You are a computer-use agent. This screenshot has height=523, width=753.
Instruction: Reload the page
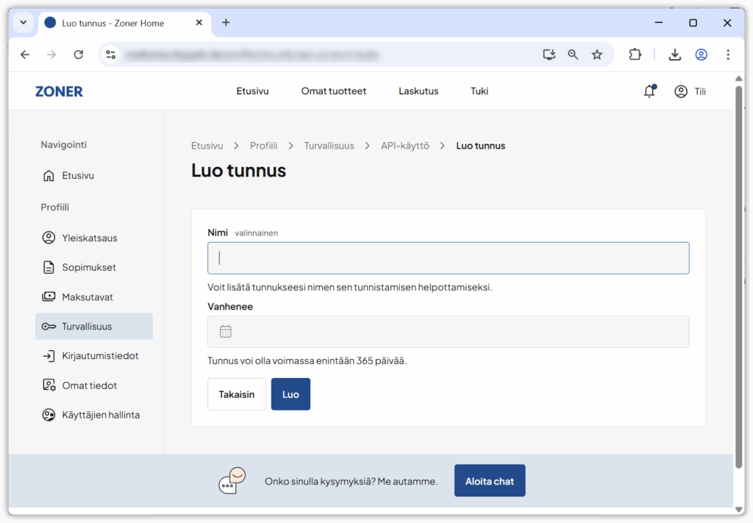click(79, 54)
